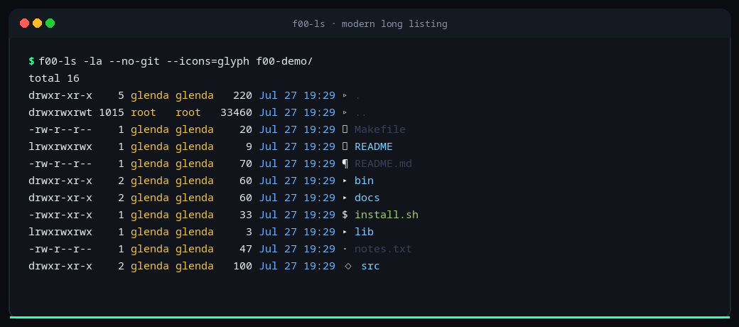Select the src directory name
This screenshot has width=739, height=327.
coord(370,266)
